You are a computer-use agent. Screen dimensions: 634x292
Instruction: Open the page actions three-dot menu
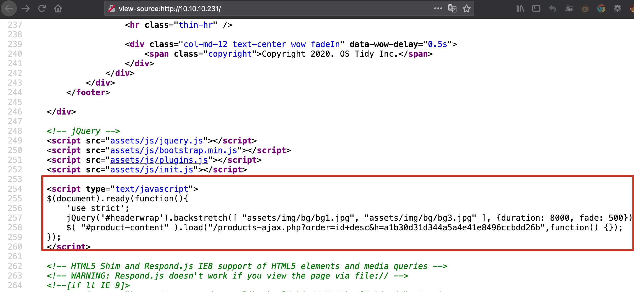tap(438, 9)
